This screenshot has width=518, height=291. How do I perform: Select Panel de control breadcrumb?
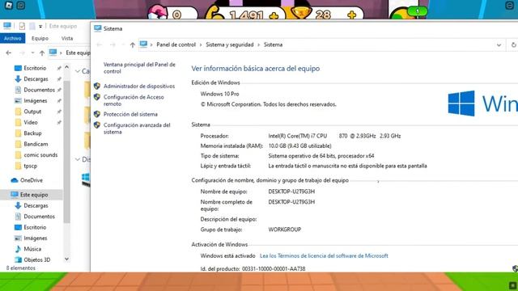(176, 44)
